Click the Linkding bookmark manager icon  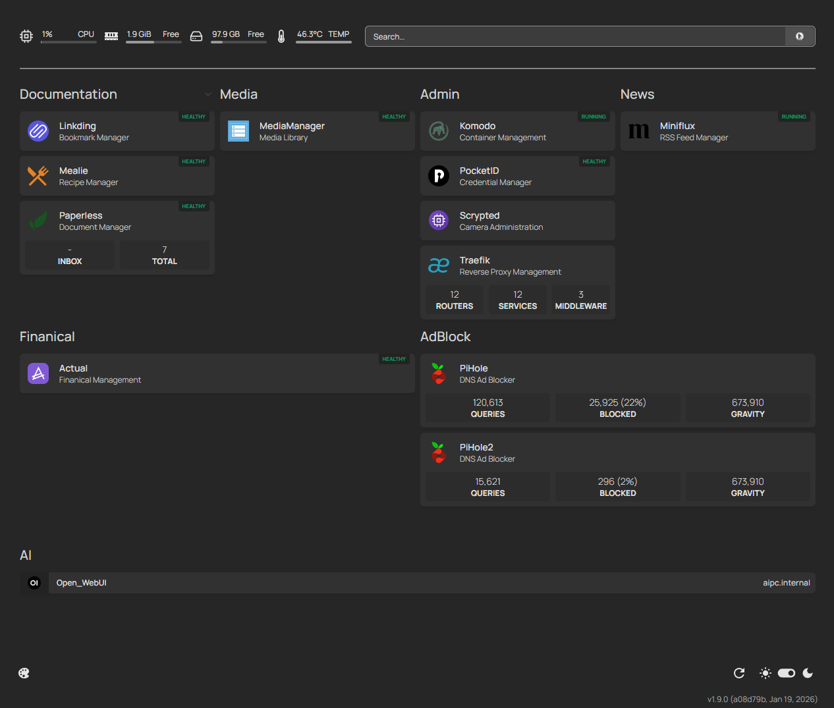pos(38,131)
